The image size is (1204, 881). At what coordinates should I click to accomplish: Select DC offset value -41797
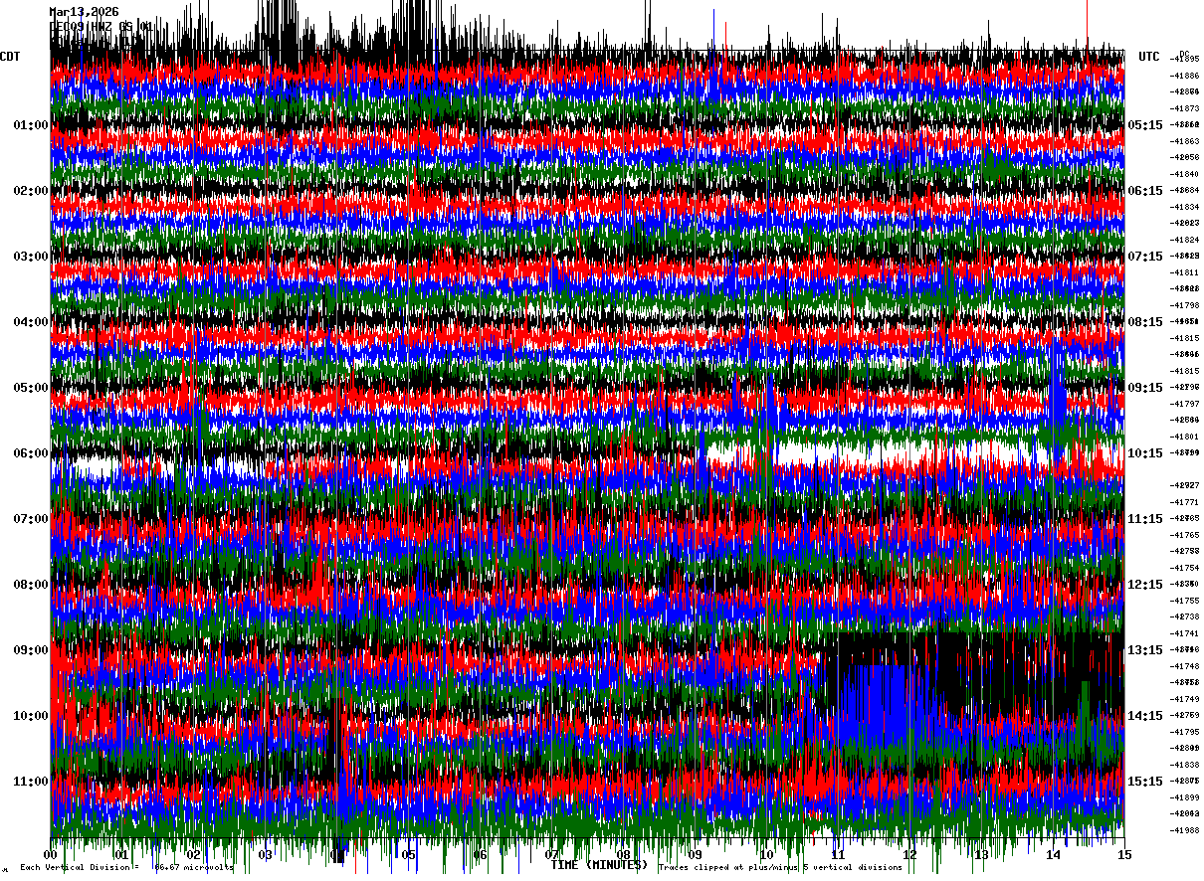tap(1184, 404)
